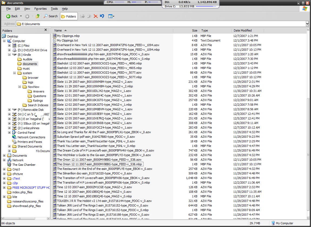The height and width of the screenshot is (227, 311).
Task: Click the My Computer zone in status bar
Action: click(x=282, y=223)
